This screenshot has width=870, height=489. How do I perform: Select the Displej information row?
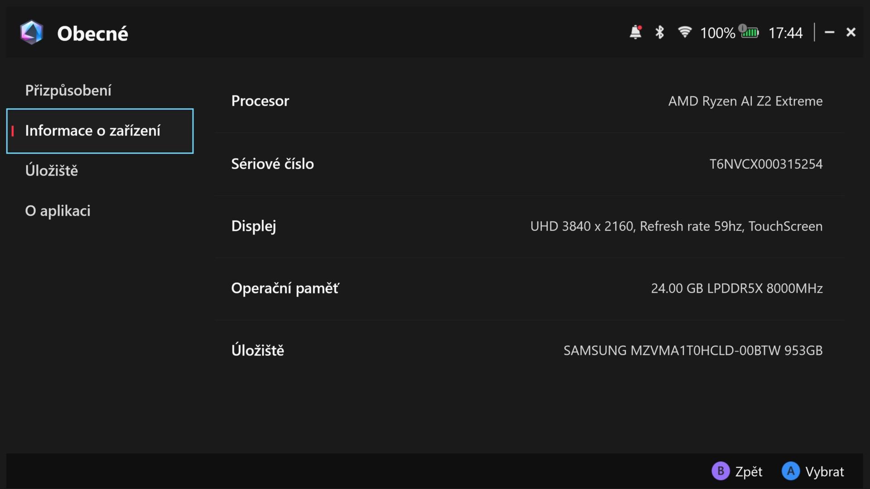pos(529,226)
